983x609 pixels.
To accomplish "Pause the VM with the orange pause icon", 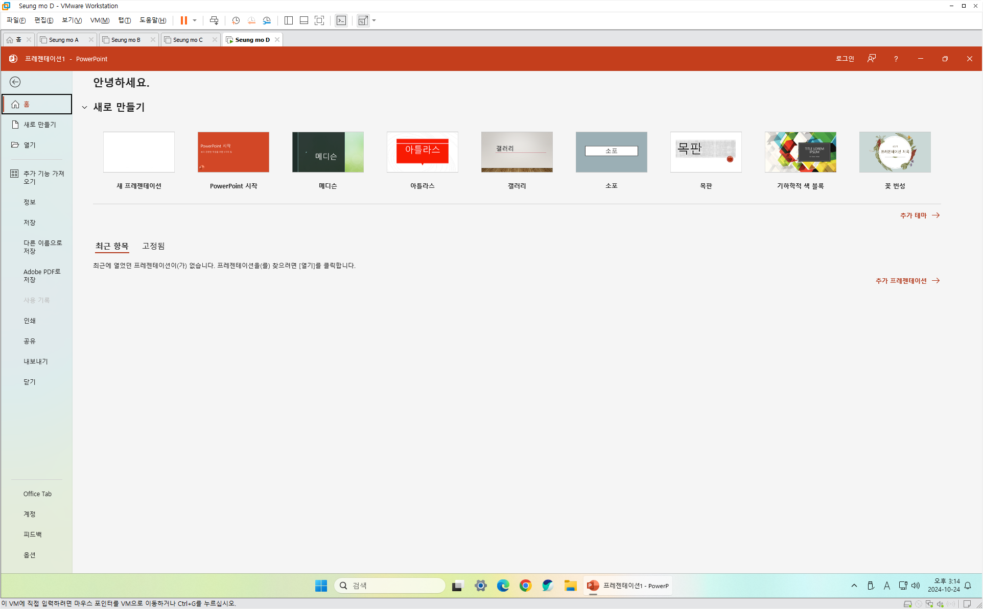I will pyautogui.click(x=184, y=20).
